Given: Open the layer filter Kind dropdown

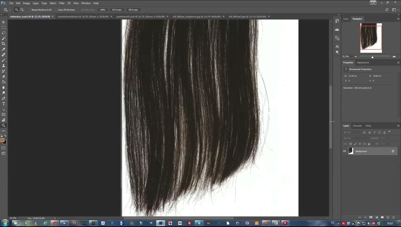Looking at the screenshot, I should pyautogui.click(x=352, y=132).
